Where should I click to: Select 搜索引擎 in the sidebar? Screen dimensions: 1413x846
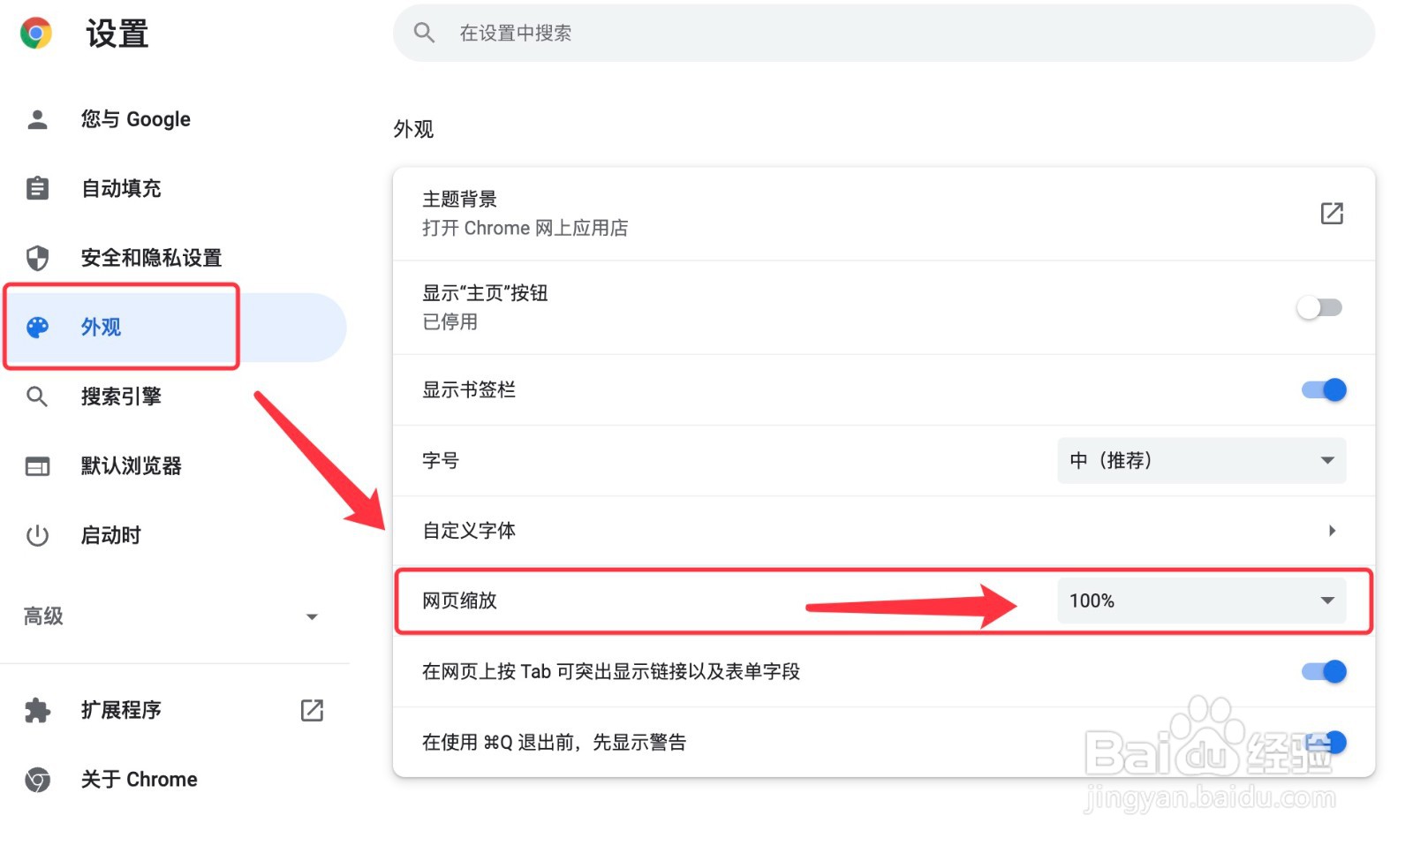[121, 397]
